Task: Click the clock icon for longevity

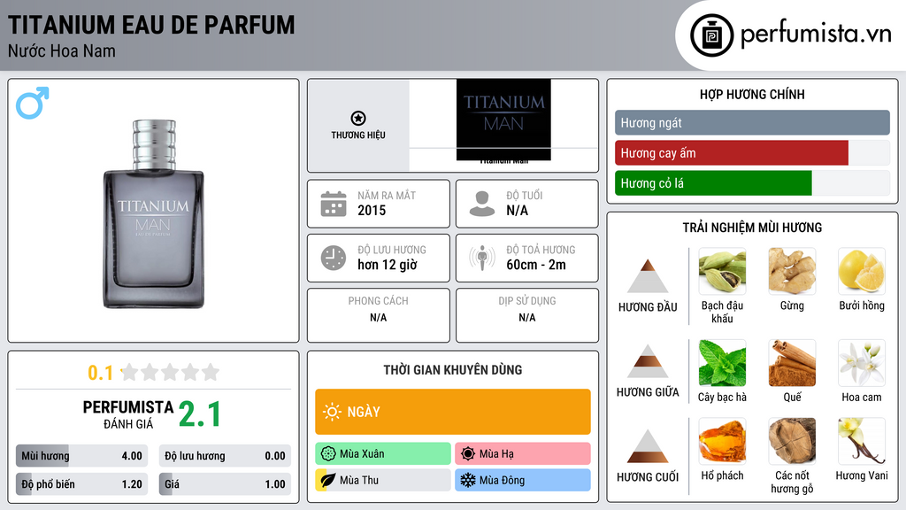Action: pos(333,258)
